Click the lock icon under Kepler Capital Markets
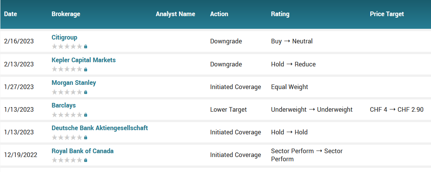 (86, 69)
